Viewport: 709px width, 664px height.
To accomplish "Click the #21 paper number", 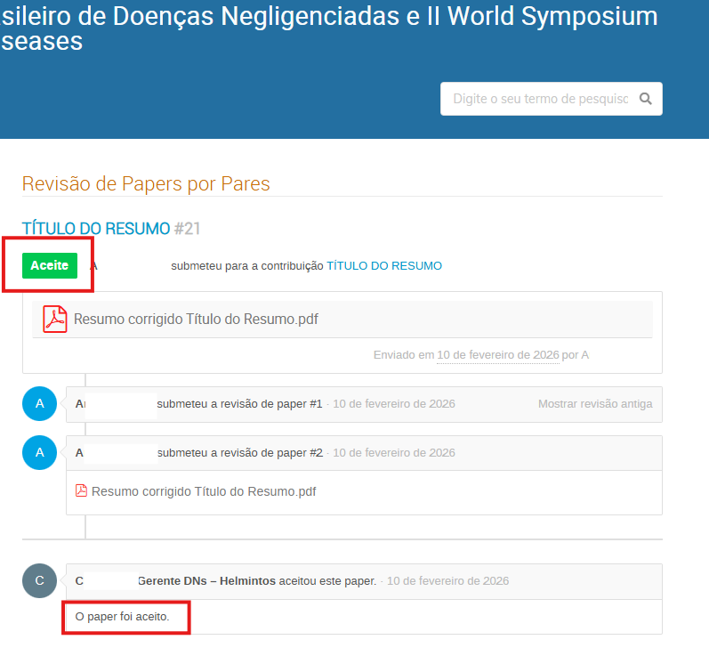I will click(x=187, y=229).
